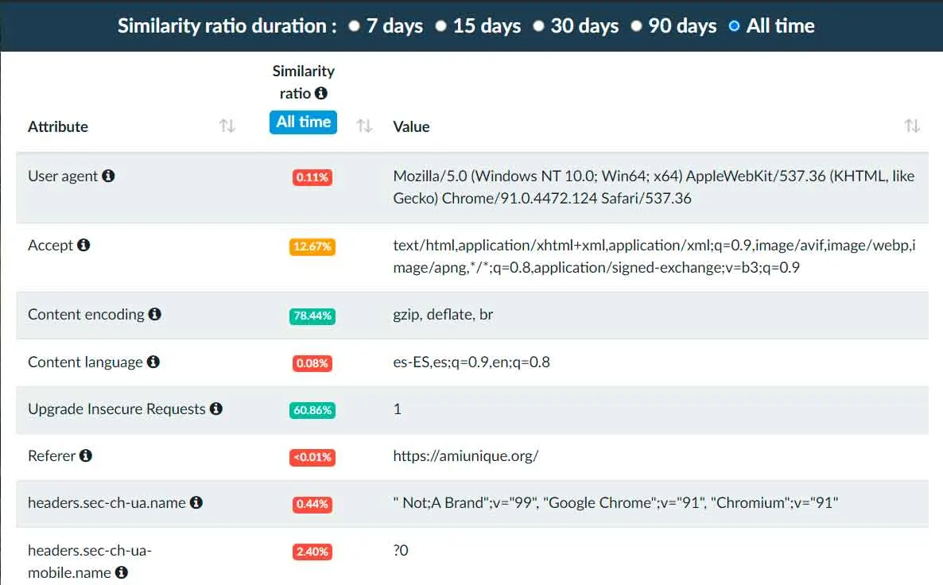Click the Not;A Brand sec-ch-ua value

615,502
